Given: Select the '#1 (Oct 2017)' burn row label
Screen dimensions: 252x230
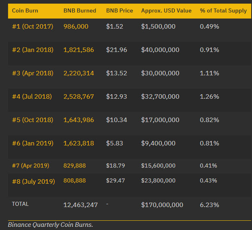Looking at the screenshot, I should click(33, 27).
